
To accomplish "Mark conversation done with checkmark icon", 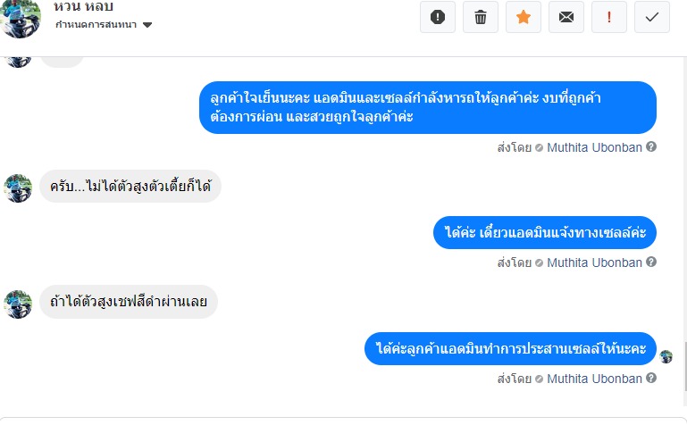I will (652, 17).
